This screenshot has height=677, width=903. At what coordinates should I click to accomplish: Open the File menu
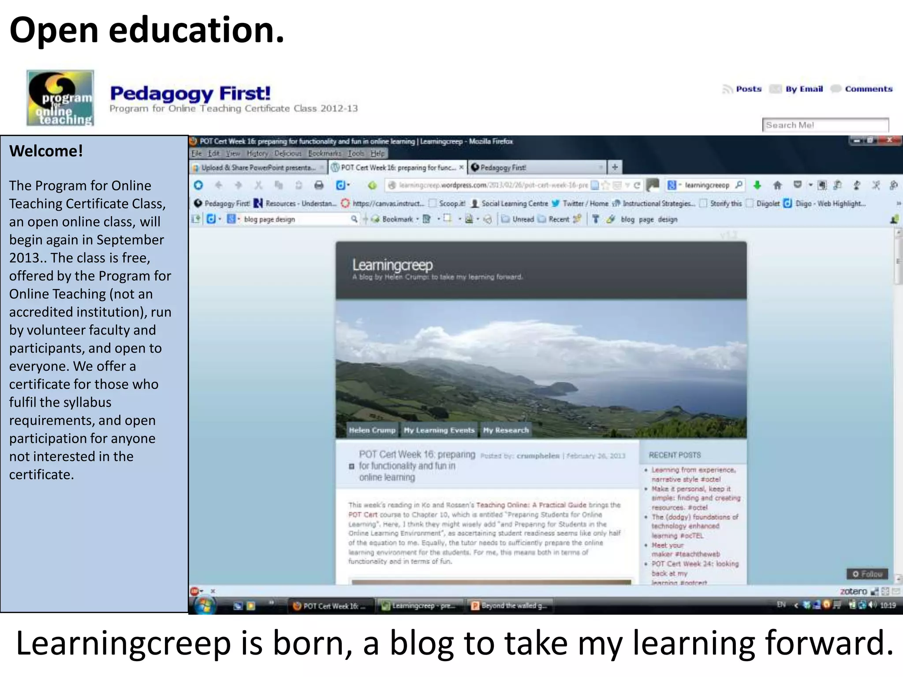[x=197, y=153]
